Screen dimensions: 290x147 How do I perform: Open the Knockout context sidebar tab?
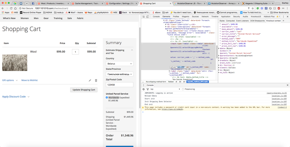[273, 21]
